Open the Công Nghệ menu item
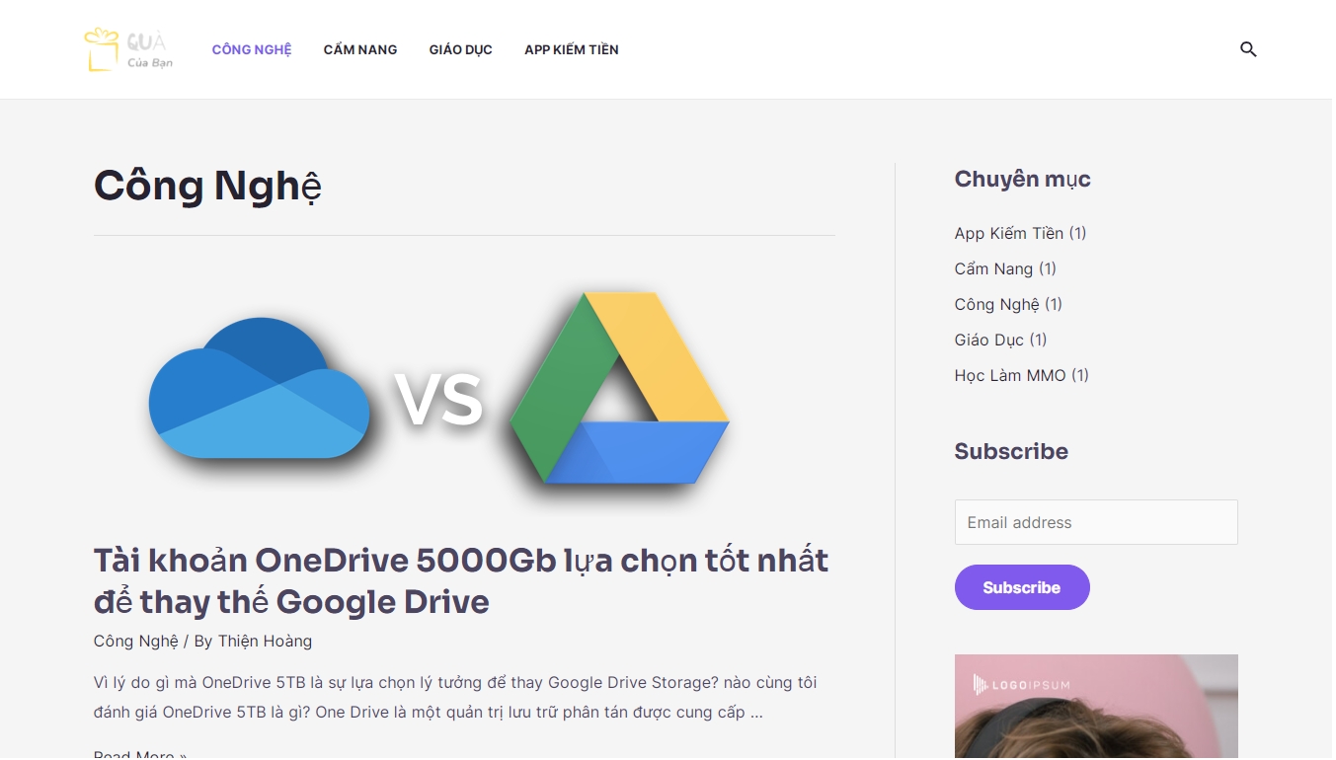Image resolution: width=1336 pixels, height=760 pixels. (252, 49)
